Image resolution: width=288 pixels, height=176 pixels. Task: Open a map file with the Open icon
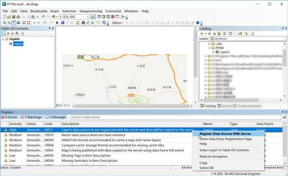pyautogui.click(x=9, y=17)
